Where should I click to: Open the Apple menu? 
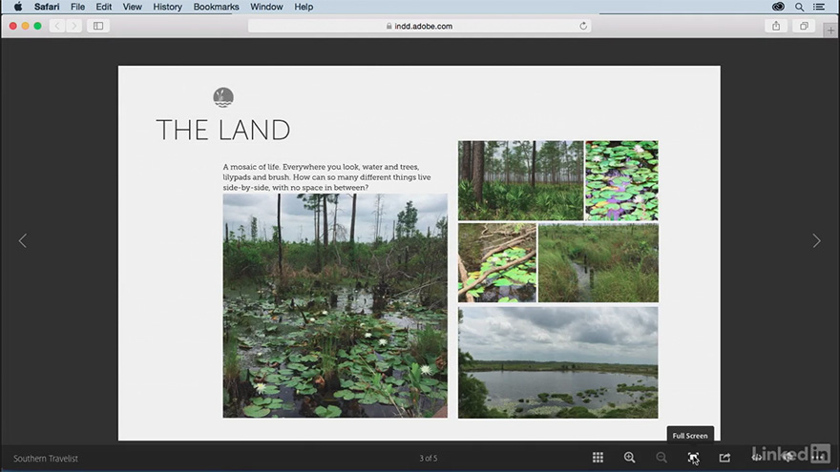[x=18, y=7]
